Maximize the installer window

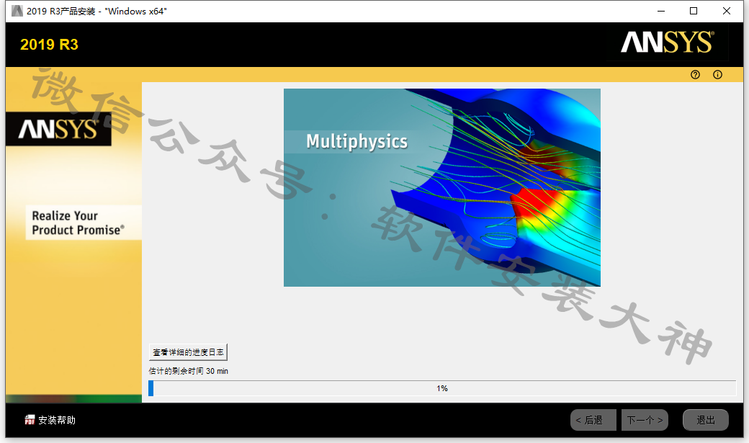click(x=694, y=11)
